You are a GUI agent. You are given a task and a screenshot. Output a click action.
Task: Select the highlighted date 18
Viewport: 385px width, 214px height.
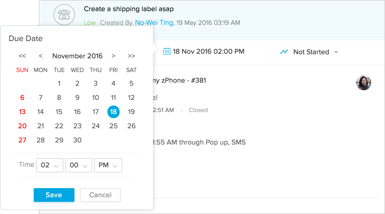tap(113, 112)
